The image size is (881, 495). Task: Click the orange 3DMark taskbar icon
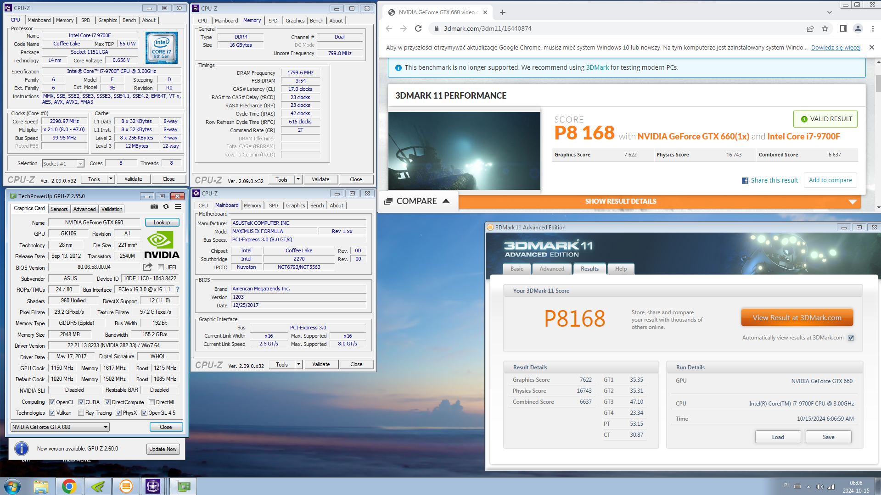tap(126, 486)
